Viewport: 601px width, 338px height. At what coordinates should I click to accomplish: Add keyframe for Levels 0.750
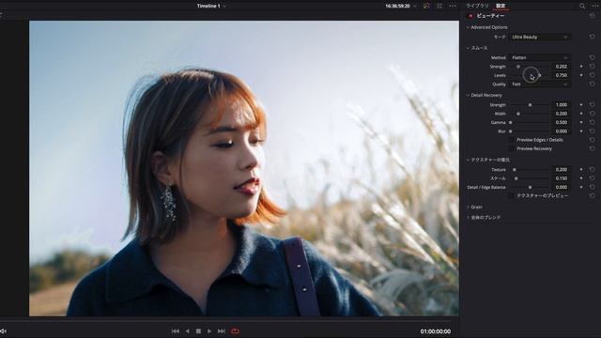pyautogui.click(x=581, y=75)
